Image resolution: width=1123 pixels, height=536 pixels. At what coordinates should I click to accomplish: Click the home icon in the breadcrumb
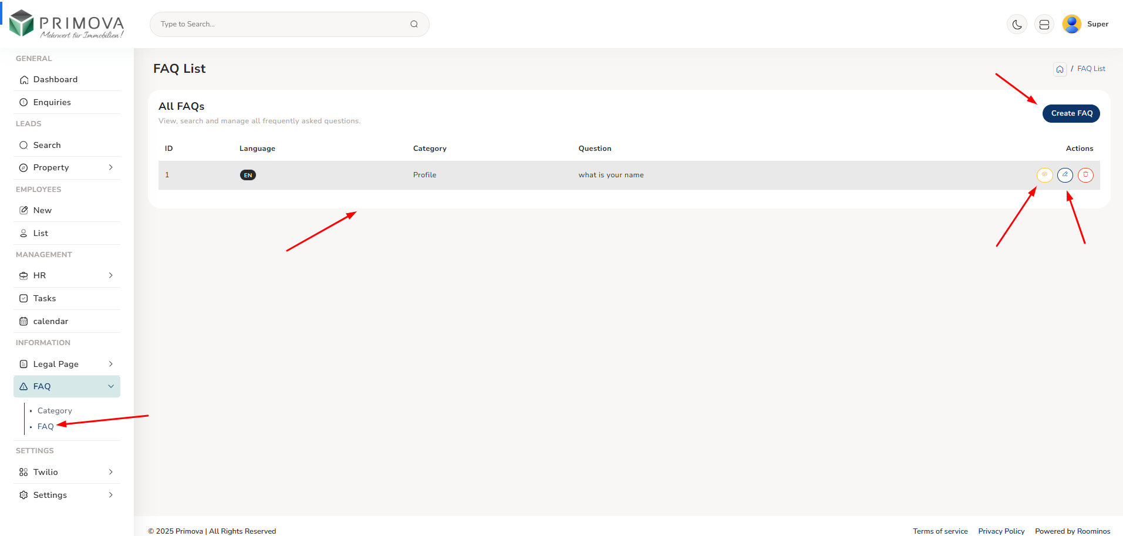point(1060,69)
